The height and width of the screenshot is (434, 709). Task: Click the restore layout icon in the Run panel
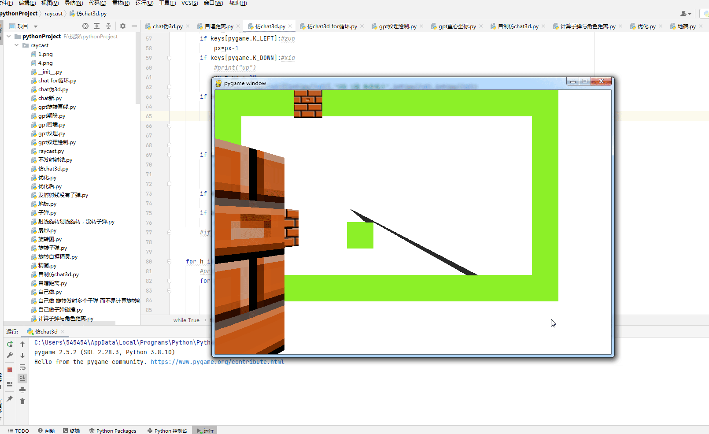[10, 384]
